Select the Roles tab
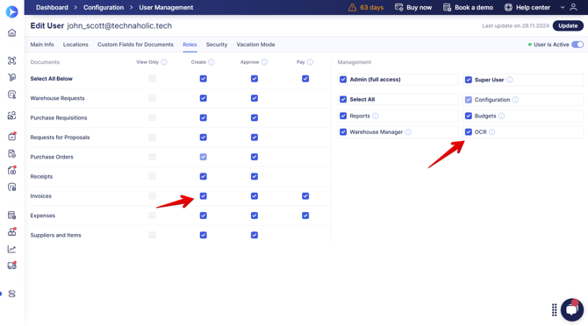This screenshot has width=588, height=326. (190, 45)
